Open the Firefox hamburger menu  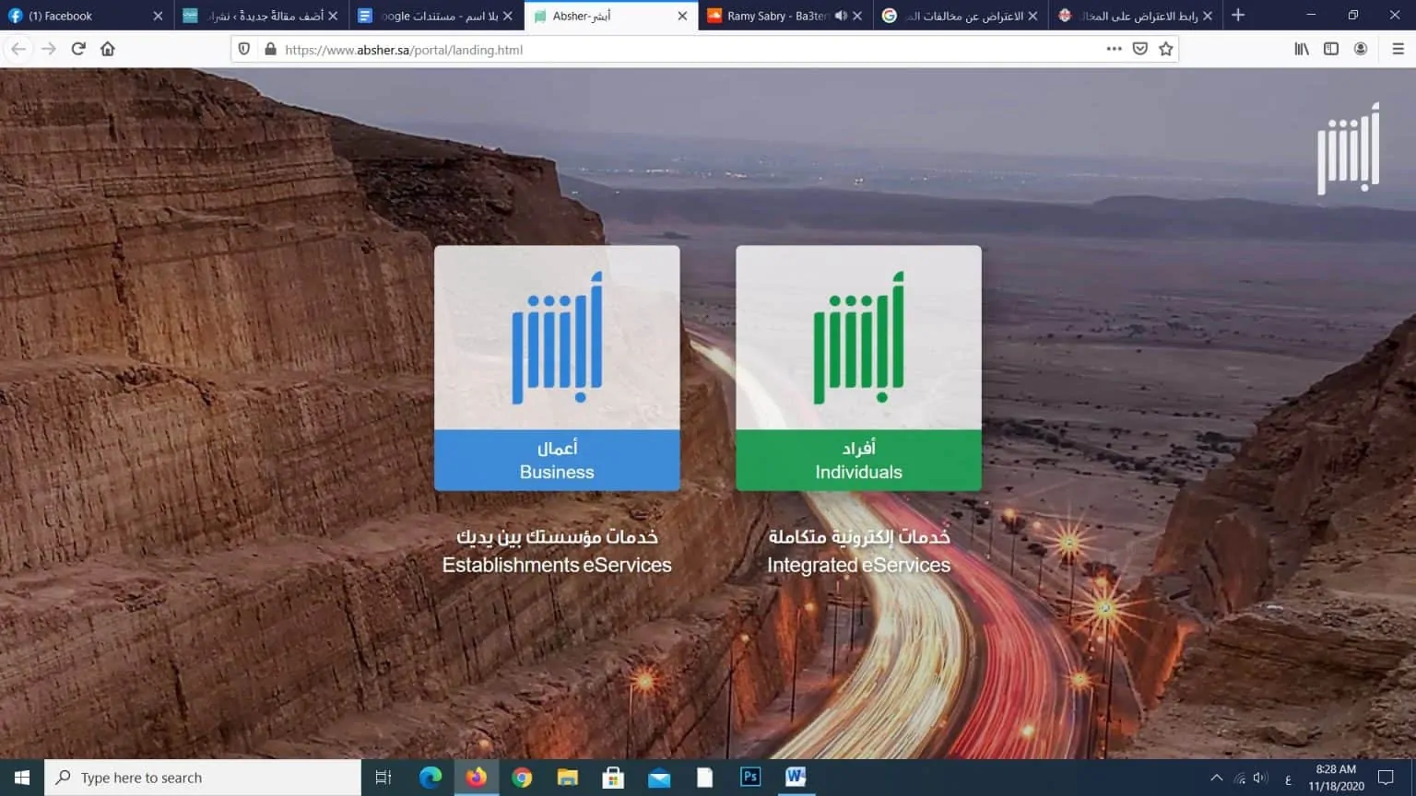tap(1398, 49)
